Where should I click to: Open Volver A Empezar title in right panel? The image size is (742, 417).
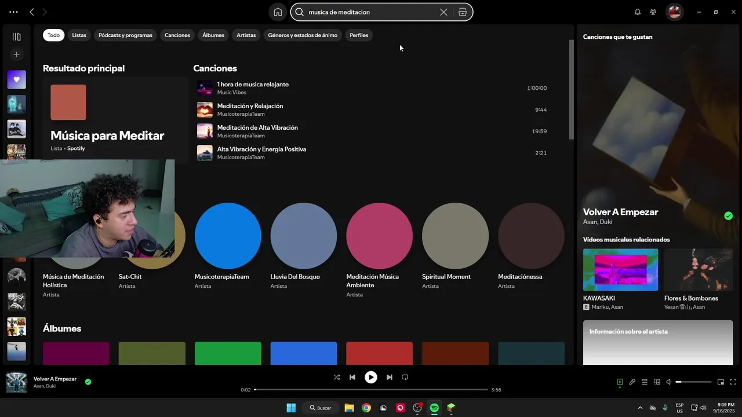click(620, 212)
